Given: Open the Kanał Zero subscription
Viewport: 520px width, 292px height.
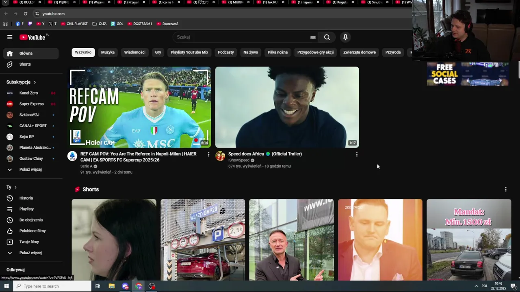Looking at the screenshot, I should pos(31,93).
